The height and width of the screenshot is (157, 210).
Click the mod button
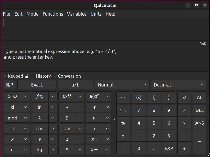[12, 118]
